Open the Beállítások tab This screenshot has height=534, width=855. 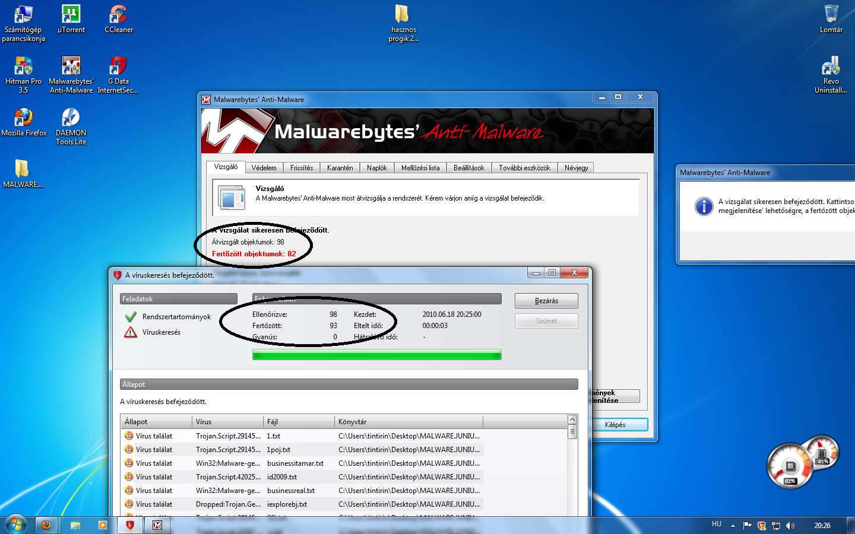point(469,168)
